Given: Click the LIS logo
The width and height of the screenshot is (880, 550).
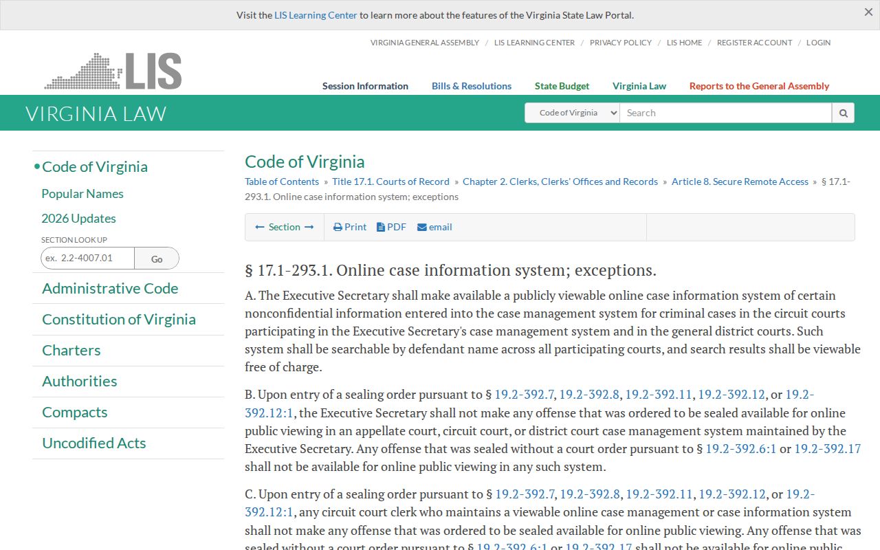Looking at the screenshot, I should pos(113,71).
